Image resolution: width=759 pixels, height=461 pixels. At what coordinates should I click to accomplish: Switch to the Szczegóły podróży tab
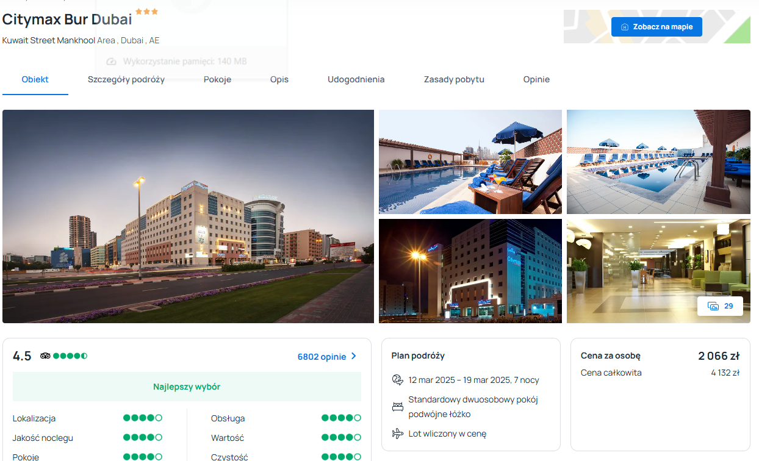click(x=126, y=79)
